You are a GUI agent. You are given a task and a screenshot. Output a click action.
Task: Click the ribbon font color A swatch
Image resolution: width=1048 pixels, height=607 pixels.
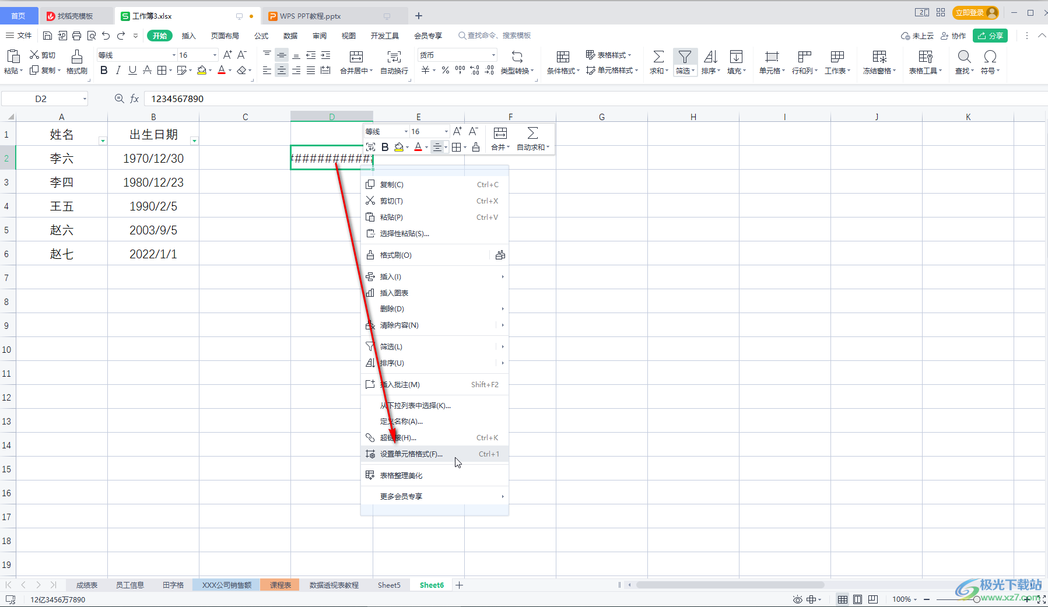pos(222,71)
